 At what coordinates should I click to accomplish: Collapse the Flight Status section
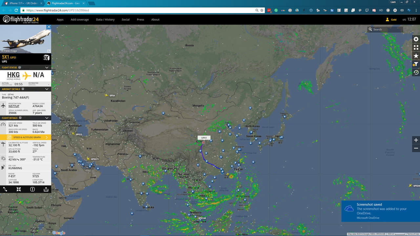[x=47, y=68]
